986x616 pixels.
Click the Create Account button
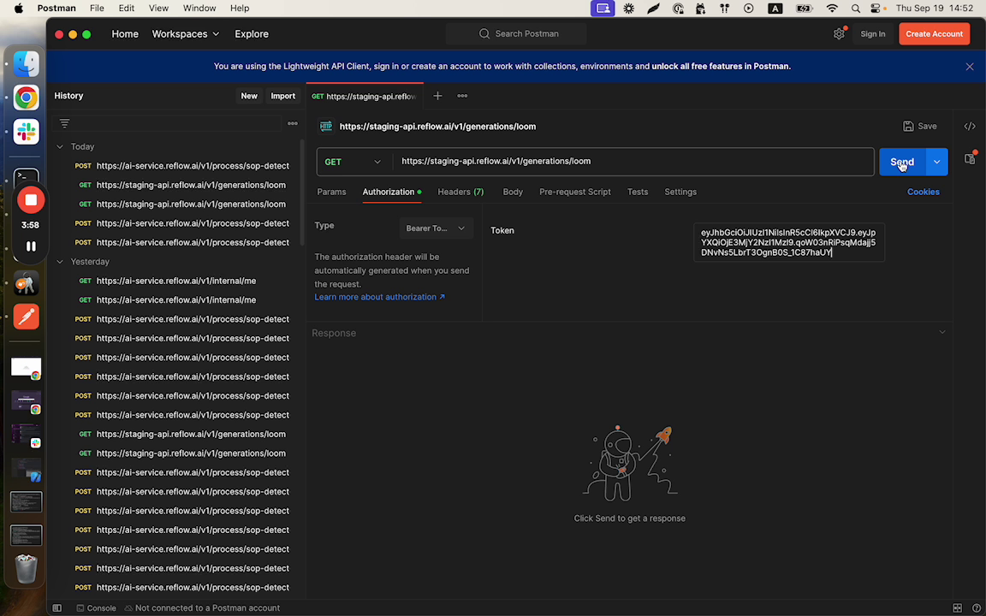point(934,34)
